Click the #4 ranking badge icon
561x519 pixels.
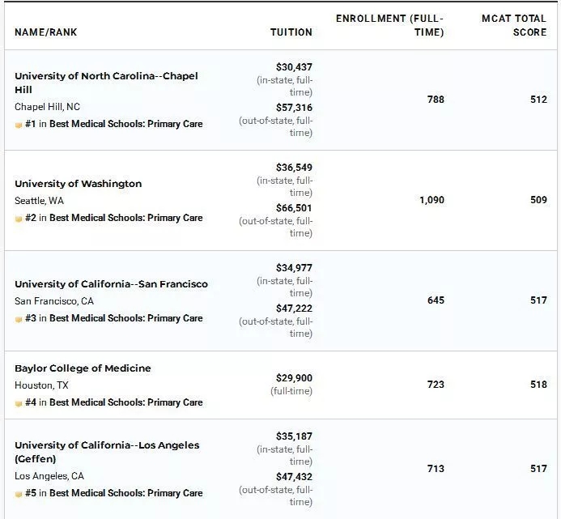tap(19, 403)
